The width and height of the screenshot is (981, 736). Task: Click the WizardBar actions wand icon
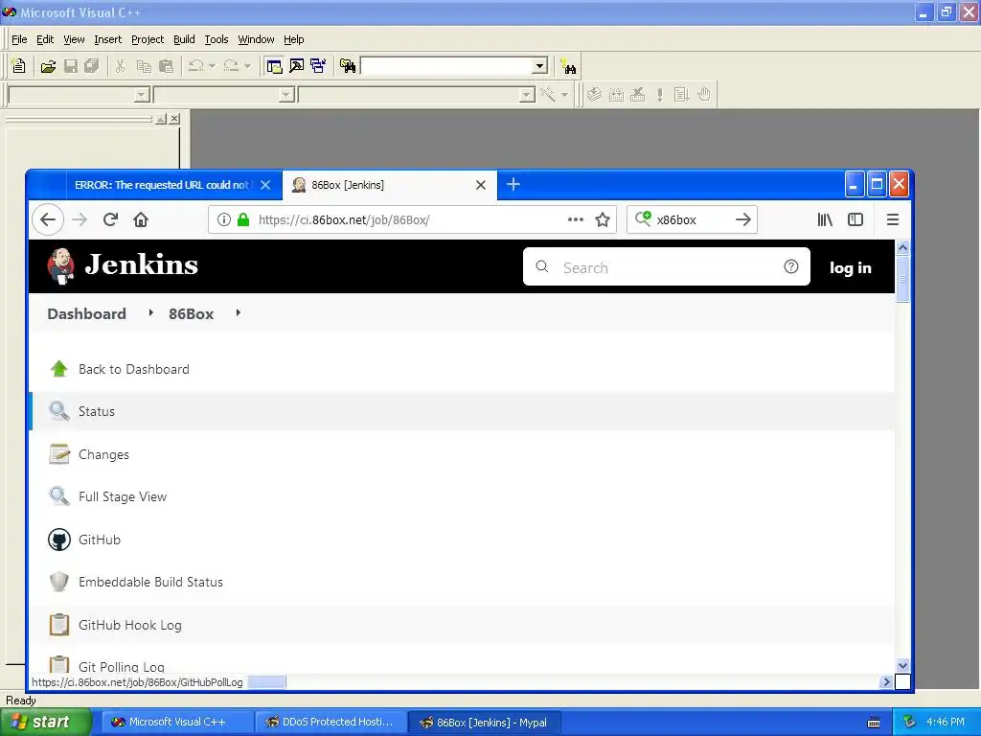click(x=547, y=95)
